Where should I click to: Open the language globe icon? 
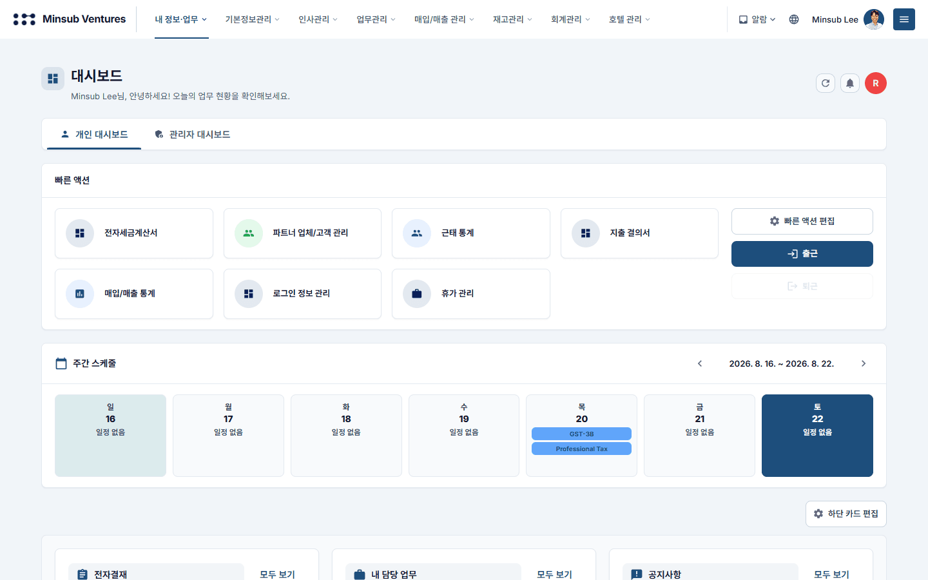[x=794, y=19]
